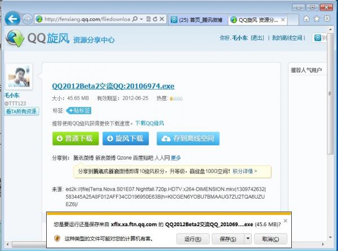Viewport: 338px width, 251px height.
Task: Open 我的离线空间 link
Action: [x=287, y=38]
